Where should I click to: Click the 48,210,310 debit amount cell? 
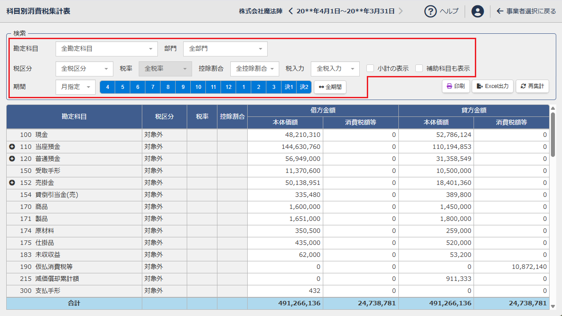285,135
